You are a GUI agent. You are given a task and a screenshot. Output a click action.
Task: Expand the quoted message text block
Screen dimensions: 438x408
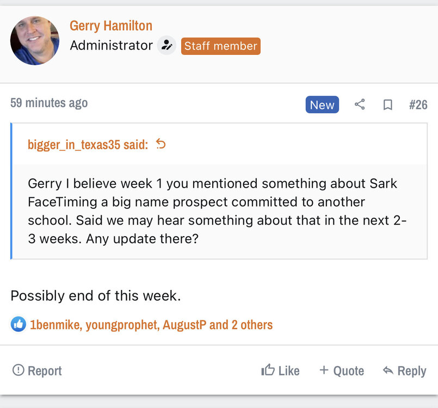point(218,211)
